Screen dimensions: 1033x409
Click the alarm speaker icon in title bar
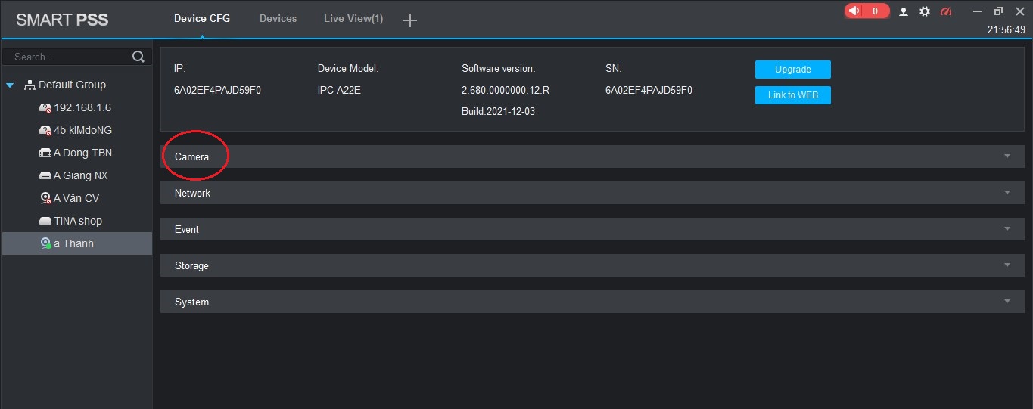click(x=854, y=11)
